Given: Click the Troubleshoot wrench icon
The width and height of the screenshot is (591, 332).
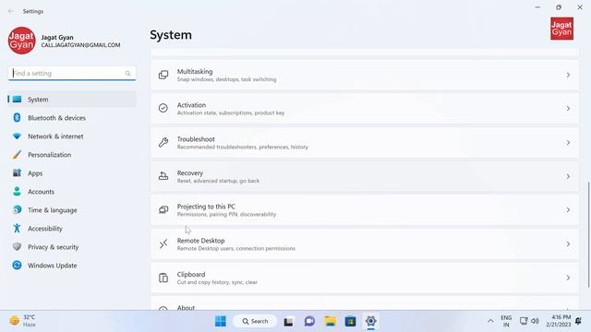Looking at the screenshot, I should (x=163, y=142).
